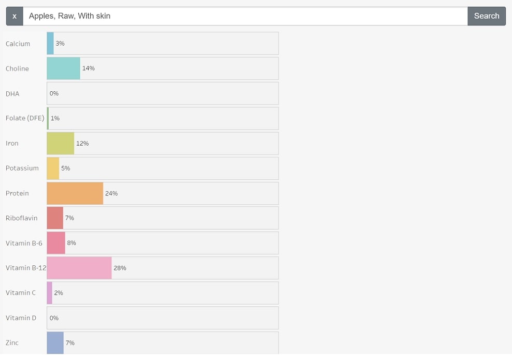The image size is (512, 355).
Task: Click the Search button
Action: 487,16
